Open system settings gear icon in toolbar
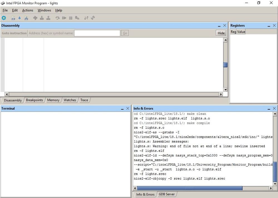 (x=4, y=18)
